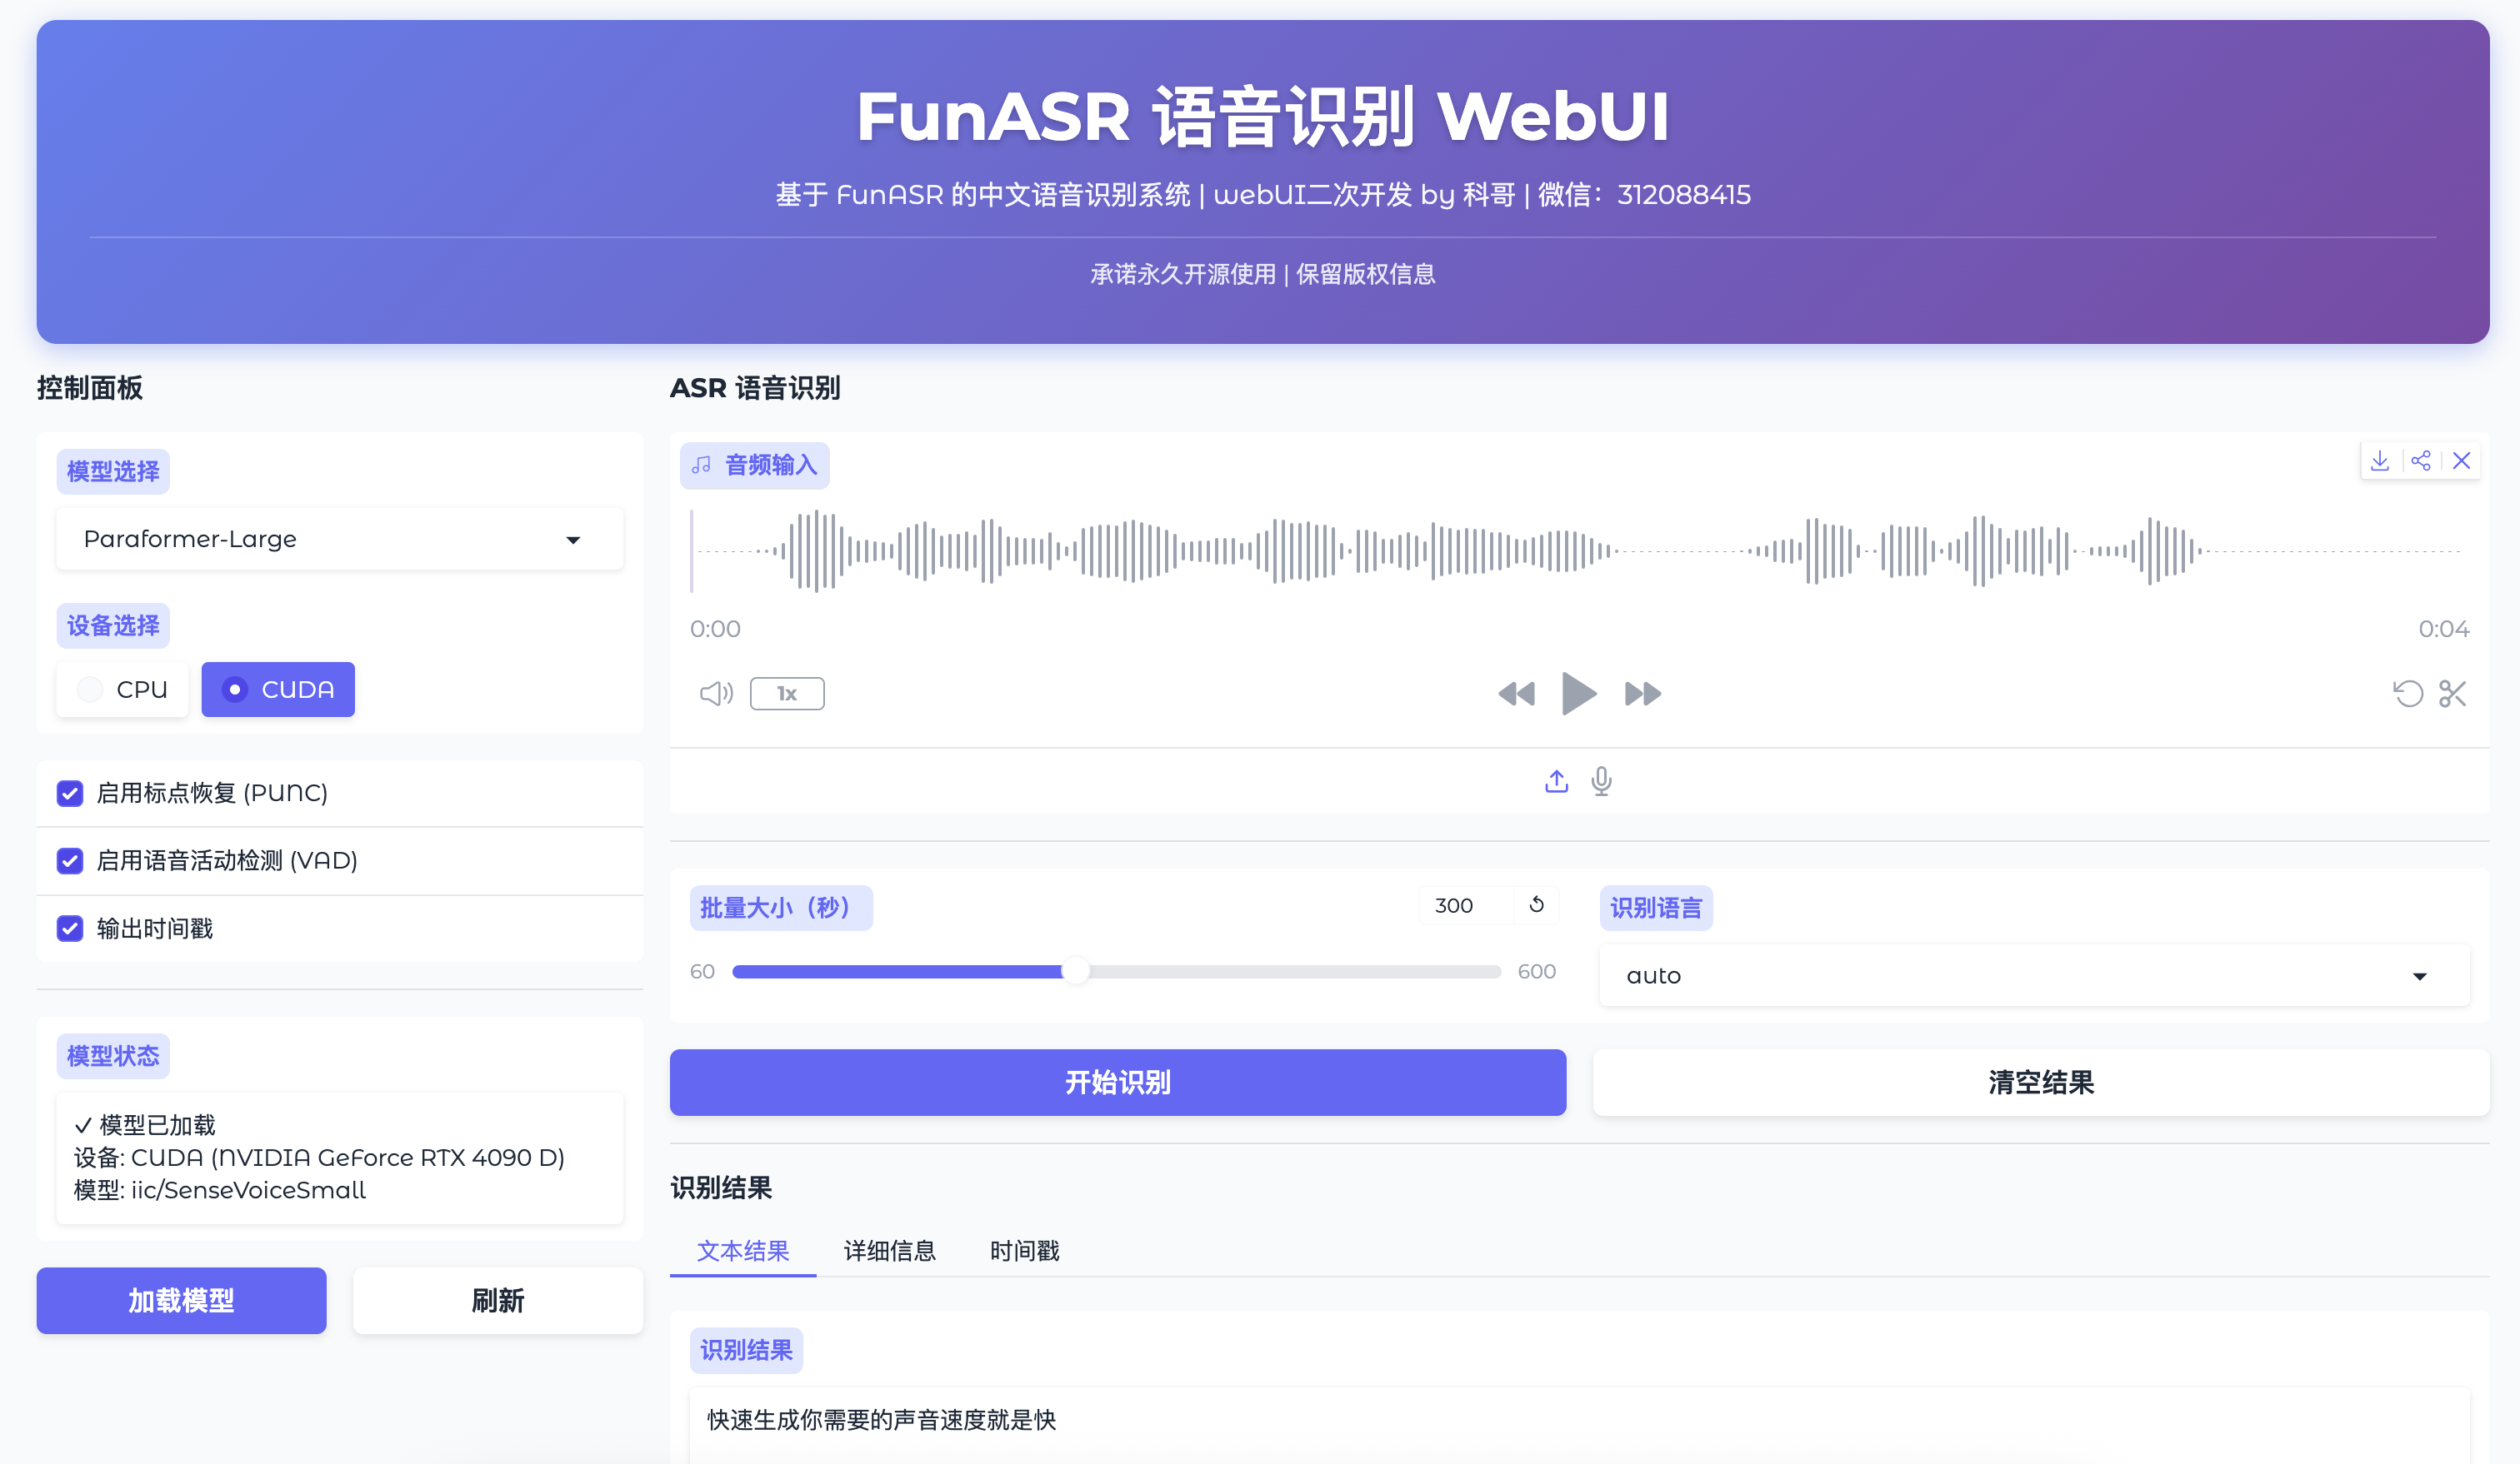Open the model selection dropdown
The height and width of the screenshot is (1464, 2520).
[x=339, y=539]
